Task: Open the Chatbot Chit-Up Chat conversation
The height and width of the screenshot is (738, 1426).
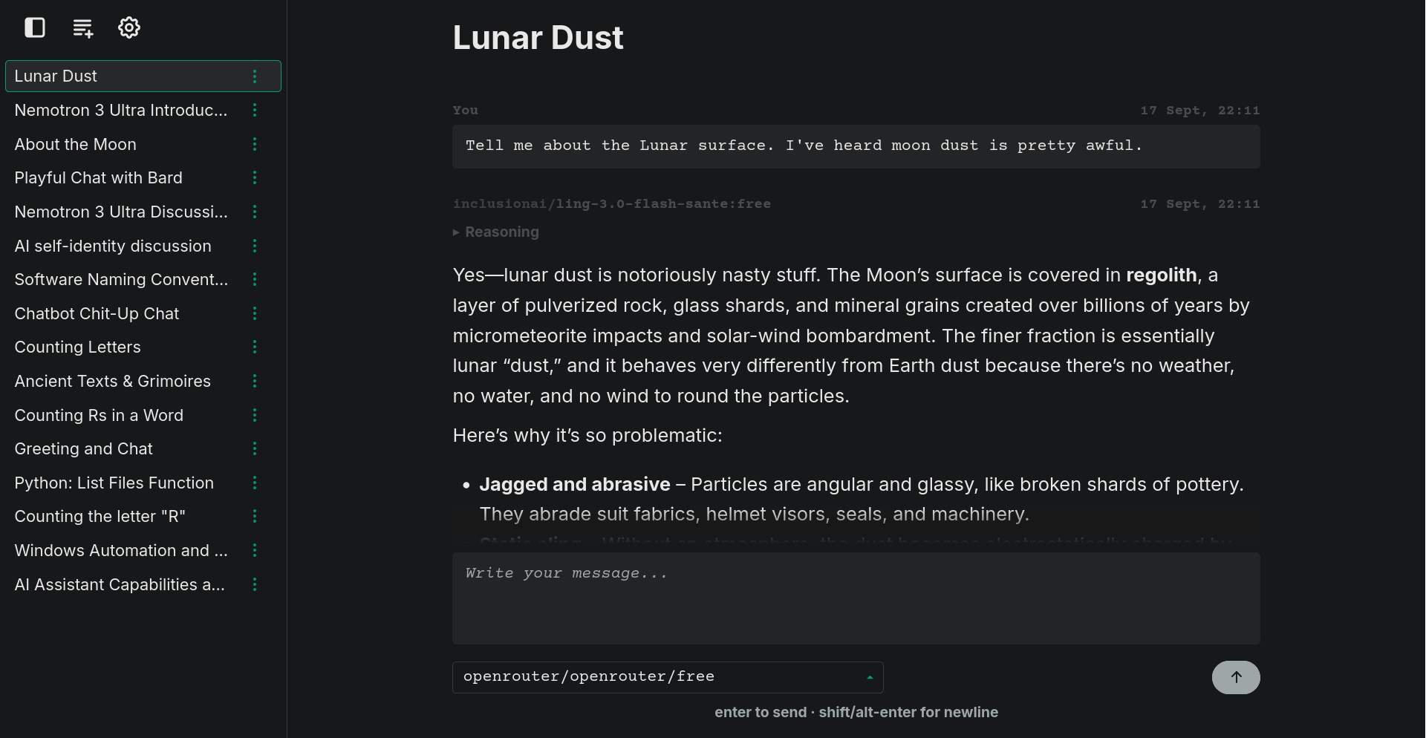Action: coord(97,314)
